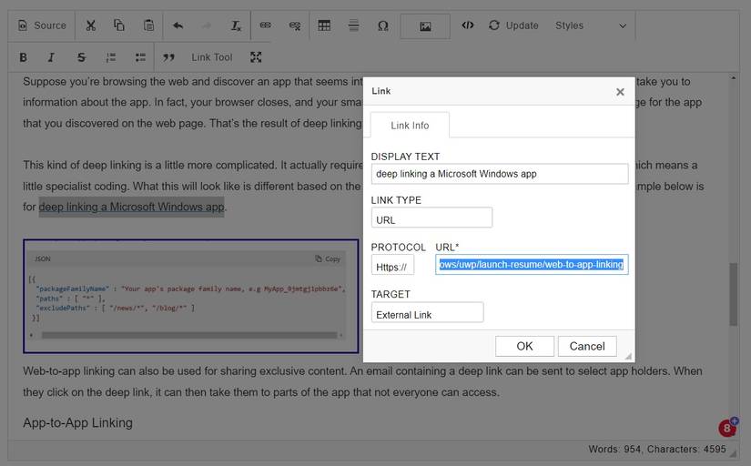Click the JSON code snippet image
751x466 pixels.
click(190, 296)
